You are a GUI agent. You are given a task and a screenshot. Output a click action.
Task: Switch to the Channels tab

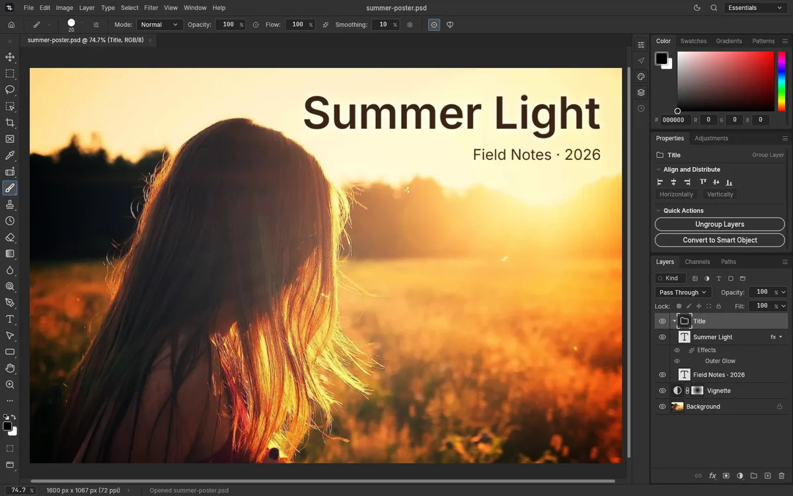[697, 262]
